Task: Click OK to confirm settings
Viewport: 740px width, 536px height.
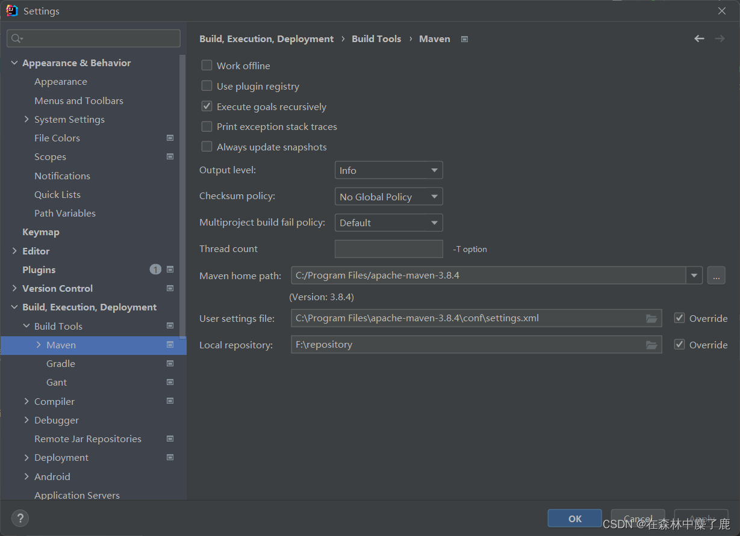Action: [575, 519]
